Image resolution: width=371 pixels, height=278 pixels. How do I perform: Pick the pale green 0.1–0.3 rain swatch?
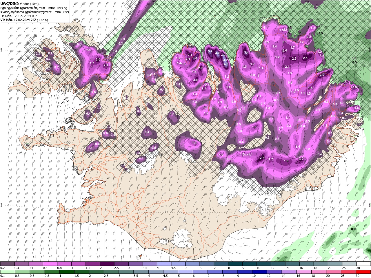(7, 272)
